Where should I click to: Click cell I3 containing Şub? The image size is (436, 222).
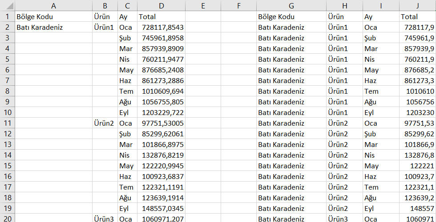click(381, 38)
